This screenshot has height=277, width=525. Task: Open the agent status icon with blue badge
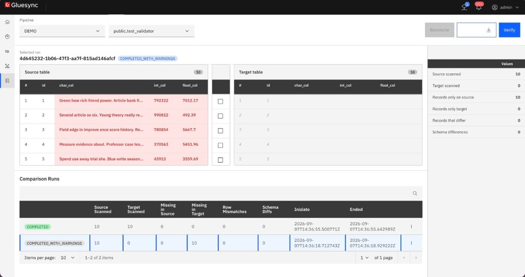[x=465, y=7]
